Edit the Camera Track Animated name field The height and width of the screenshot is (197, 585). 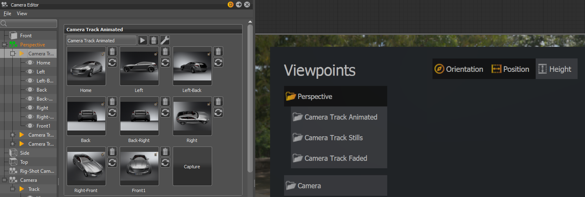point(101,40)
